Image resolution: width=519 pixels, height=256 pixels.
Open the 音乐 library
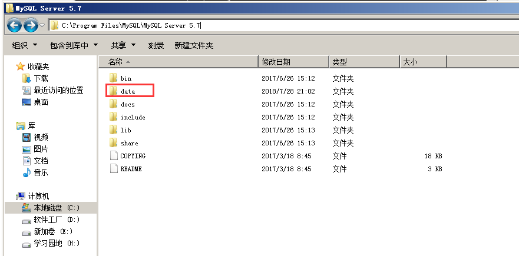pyautogui.click(x=41, y=172)
